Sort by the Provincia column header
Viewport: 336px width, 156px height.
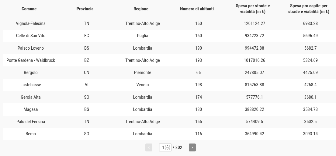pos(85,9)
